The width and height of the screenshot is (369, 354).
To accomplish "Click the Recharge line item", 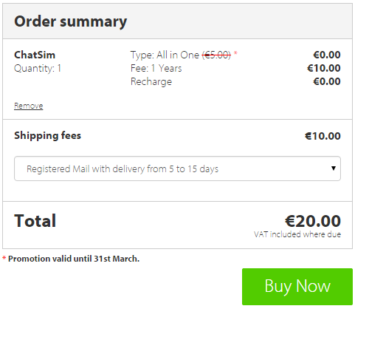I will pos(151,82).
